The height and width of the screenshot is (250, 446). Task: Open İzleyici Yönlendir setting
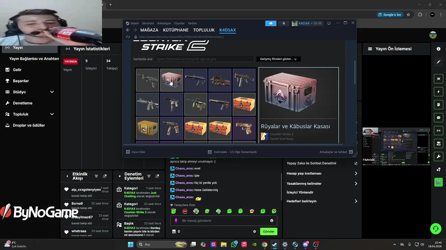coord(300,192)
